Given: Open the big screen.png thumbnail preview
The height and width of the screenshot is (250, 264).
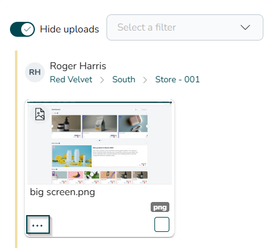Looking at the screenshot, I should coord(100,143).
